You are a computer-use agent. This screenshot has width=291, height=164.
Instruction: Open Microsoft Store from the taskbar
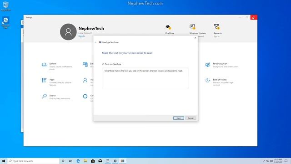(93, 161)
